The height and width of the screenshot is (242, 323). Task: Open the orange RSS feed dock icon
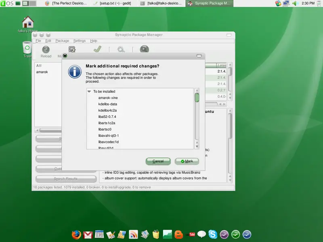[x=133, y=234]
